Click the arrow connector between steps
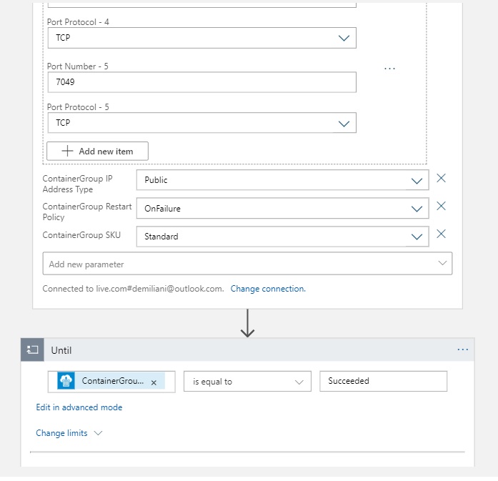 pos(247,324)
